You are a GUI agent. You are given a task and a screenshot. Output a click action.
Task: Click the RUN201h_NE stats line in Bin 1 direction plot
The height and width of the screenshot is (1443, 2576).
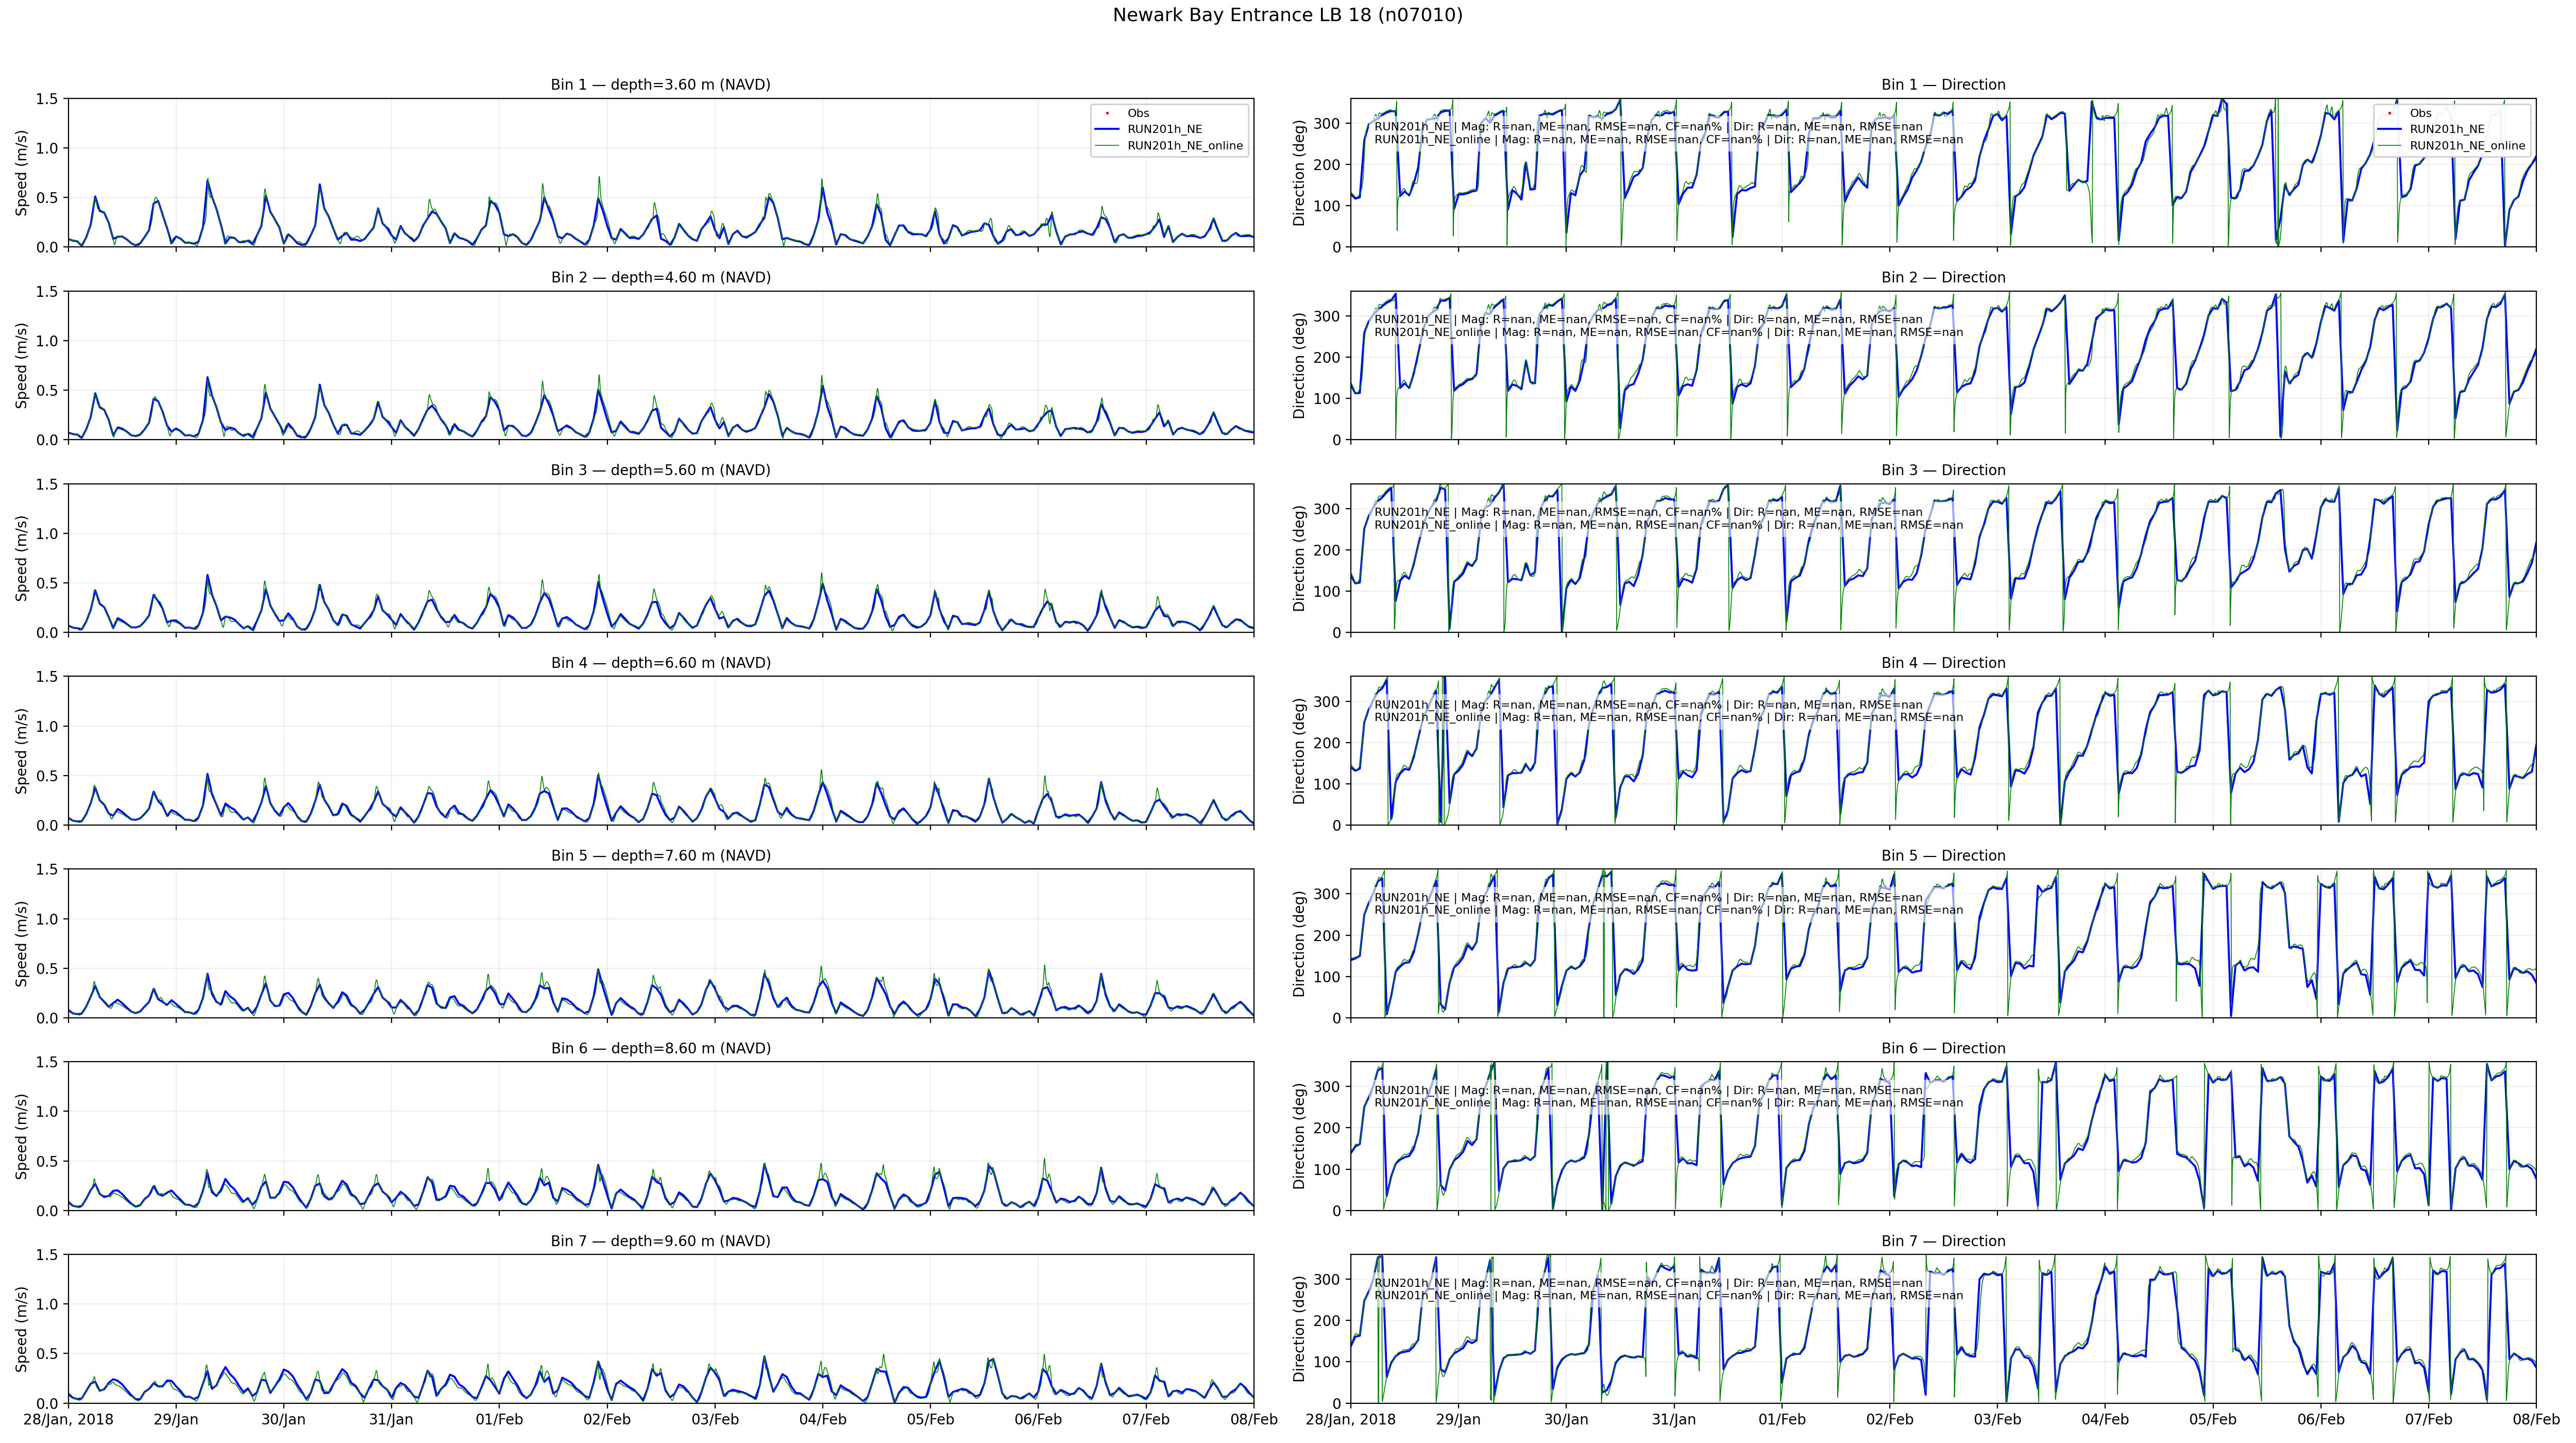[x=1648, y=127]
